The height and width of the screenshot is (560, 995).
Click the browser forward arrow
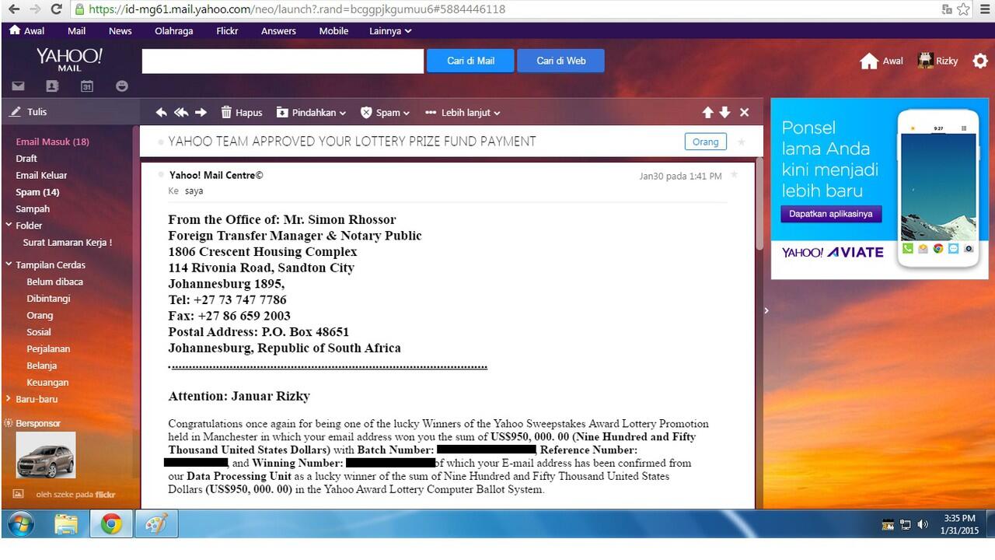(x=34, y=9)
